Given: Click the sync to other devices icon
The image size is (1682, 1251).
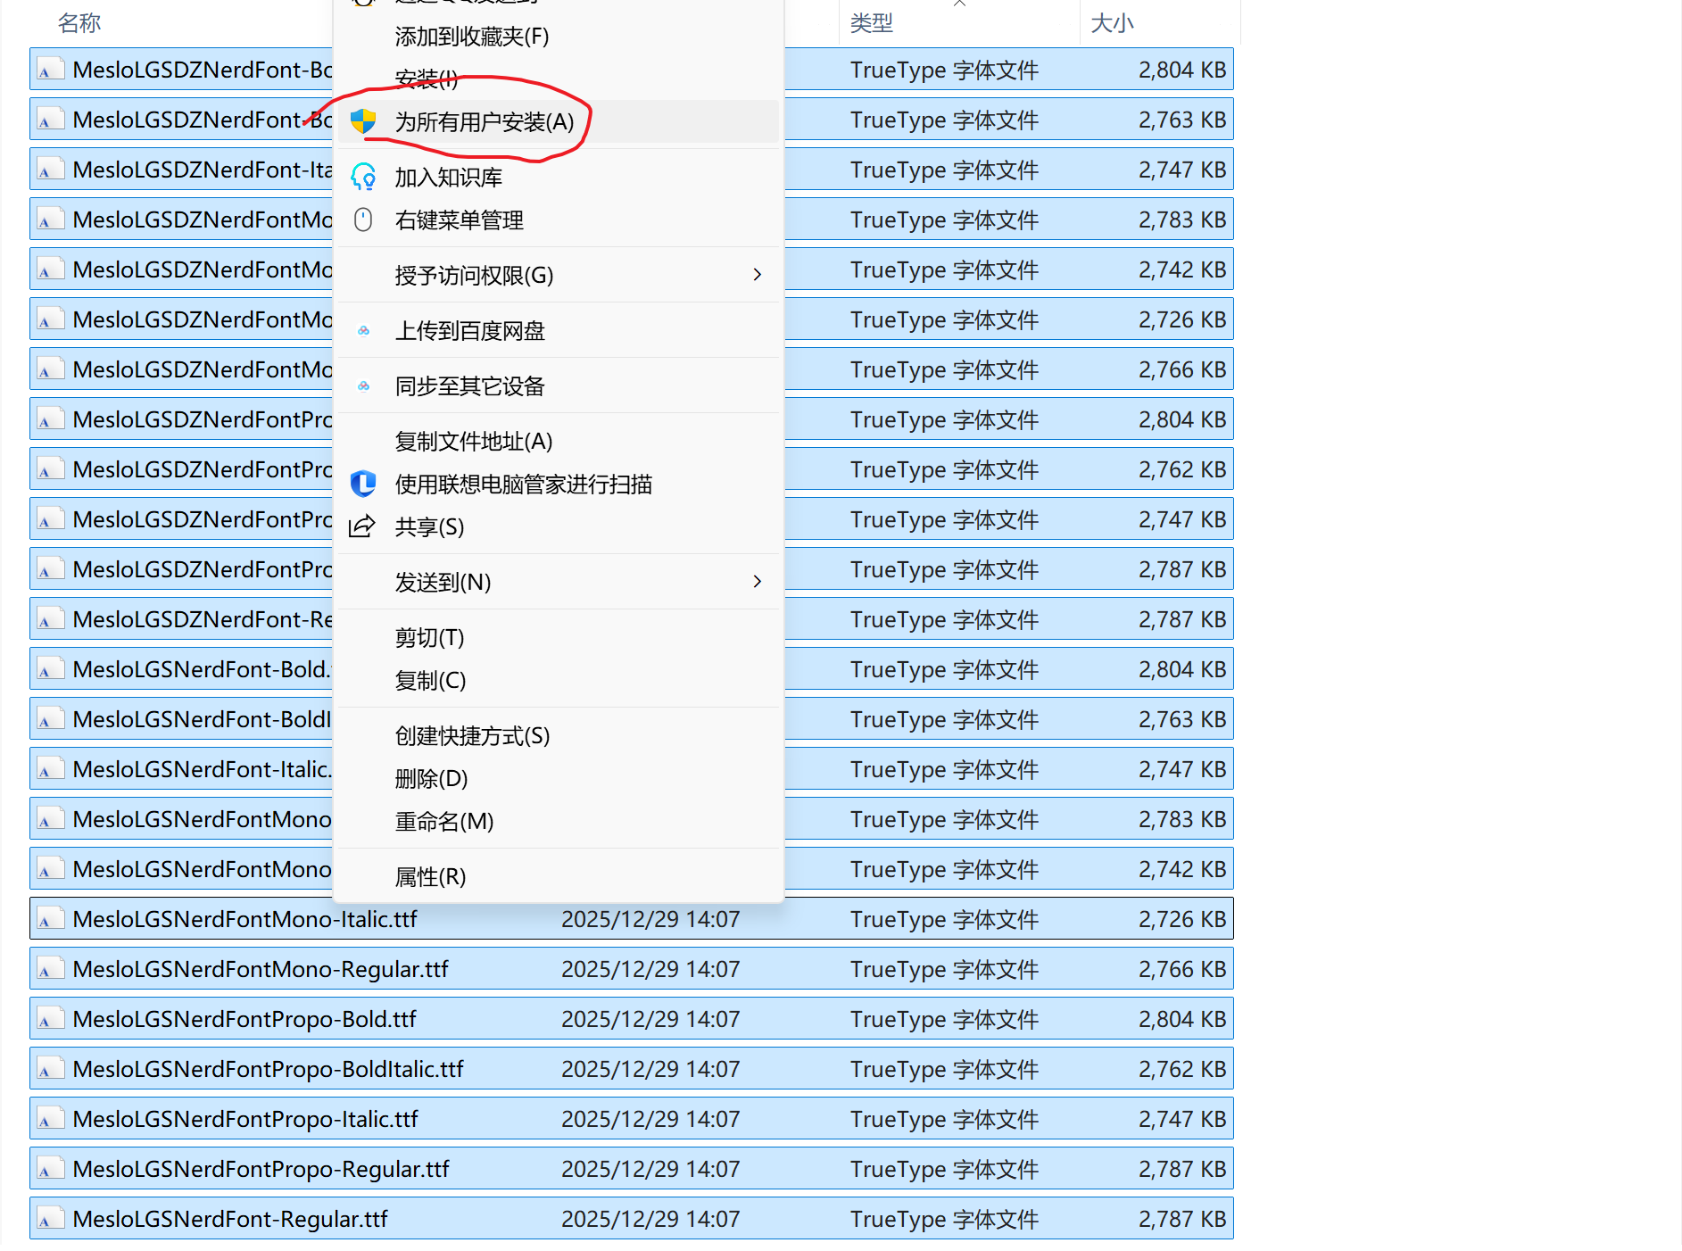Looking at the screenshot, I should pyautogui.click(x=363, y=386).
